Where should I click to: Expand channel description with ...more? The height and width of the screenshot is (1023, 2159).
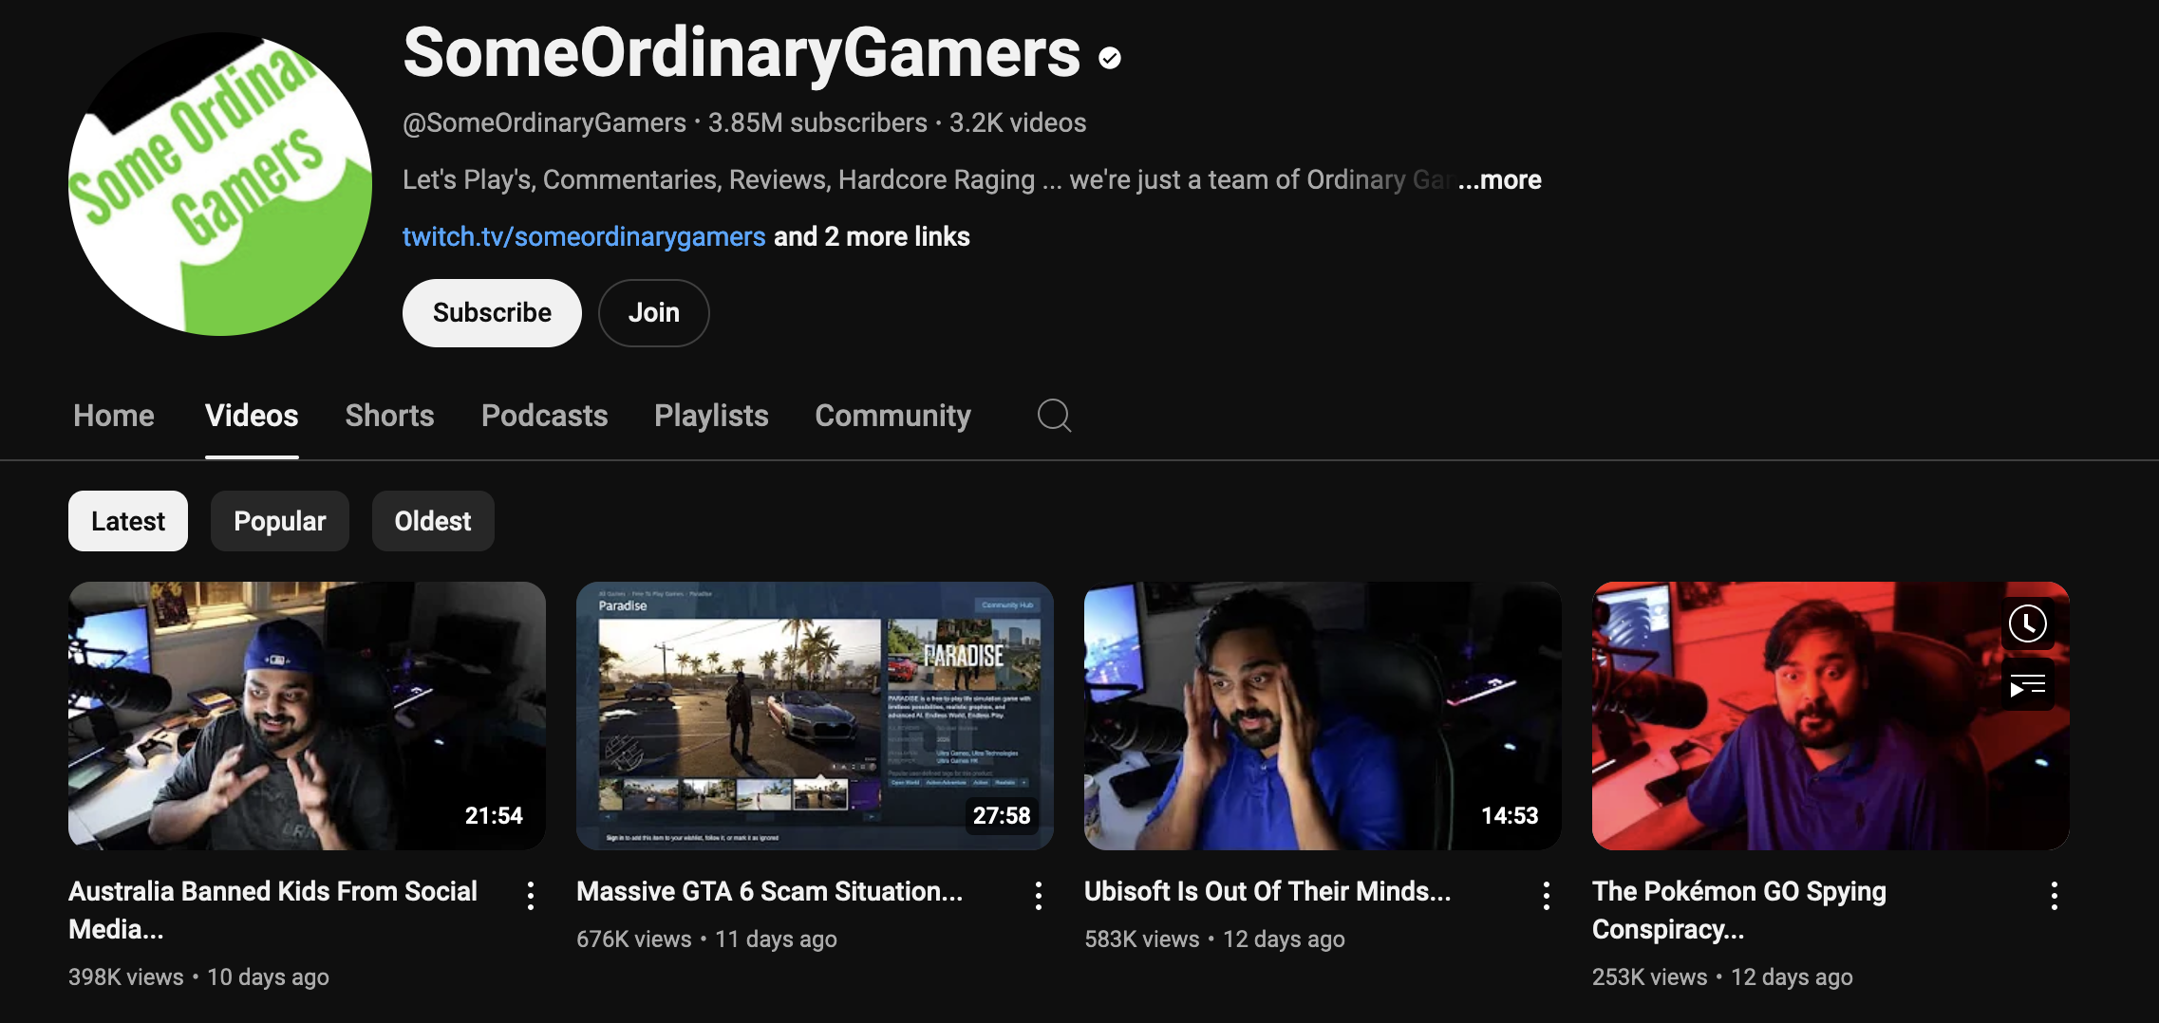click(x=1500, y=179)
